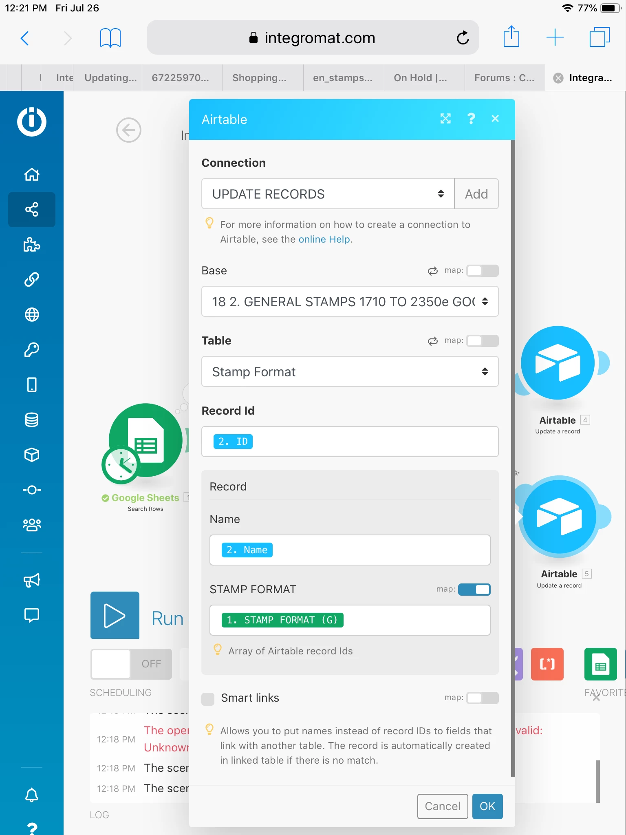Open the online Help link
The image size is (626, 835).
[324, 239]
